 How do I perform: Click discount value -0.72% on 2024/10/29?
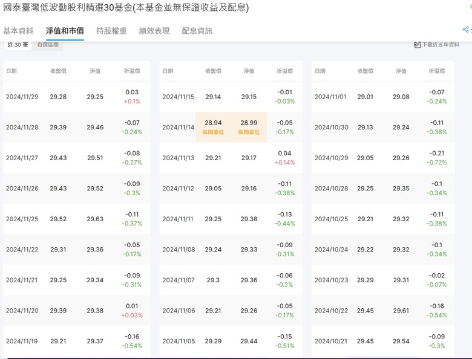pos(436,163)
